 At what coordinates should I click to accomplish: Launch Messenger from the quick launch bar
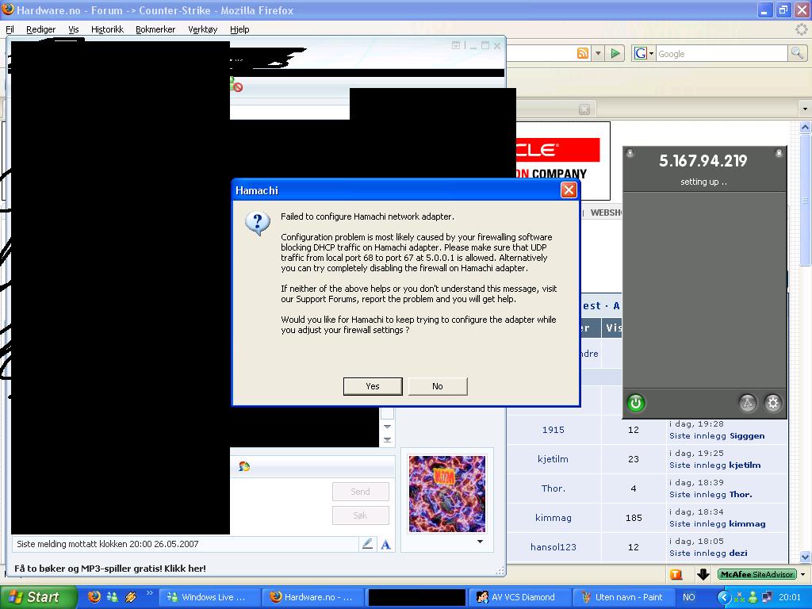coord(112,596)
